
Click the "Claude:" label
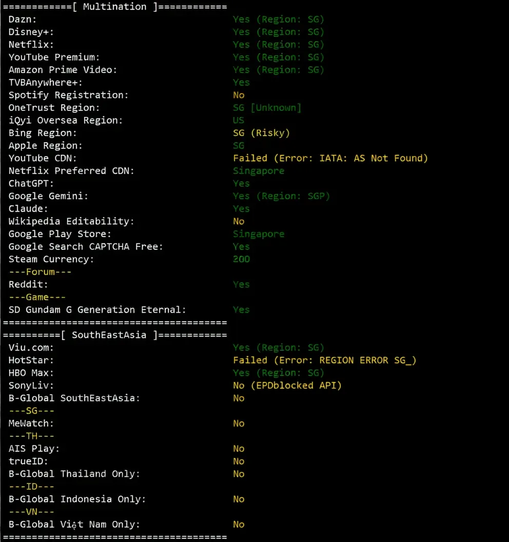click(28, 209)
